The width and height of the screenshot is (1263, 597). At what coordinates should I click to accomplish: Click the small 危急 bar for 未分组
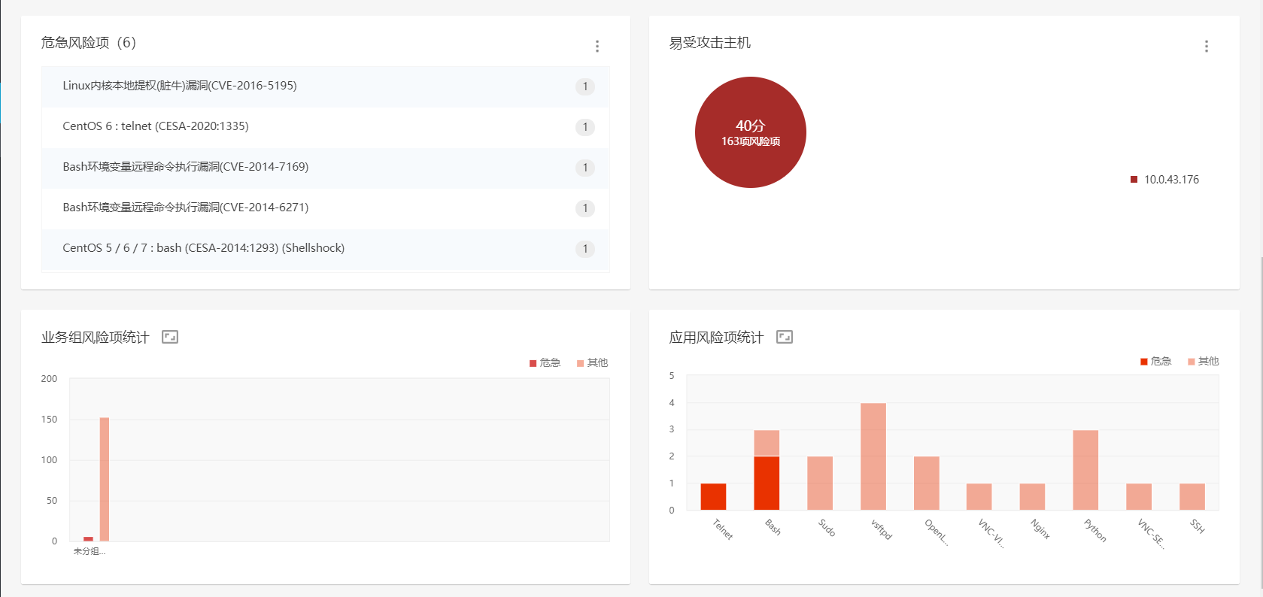[x=88, y=539]
